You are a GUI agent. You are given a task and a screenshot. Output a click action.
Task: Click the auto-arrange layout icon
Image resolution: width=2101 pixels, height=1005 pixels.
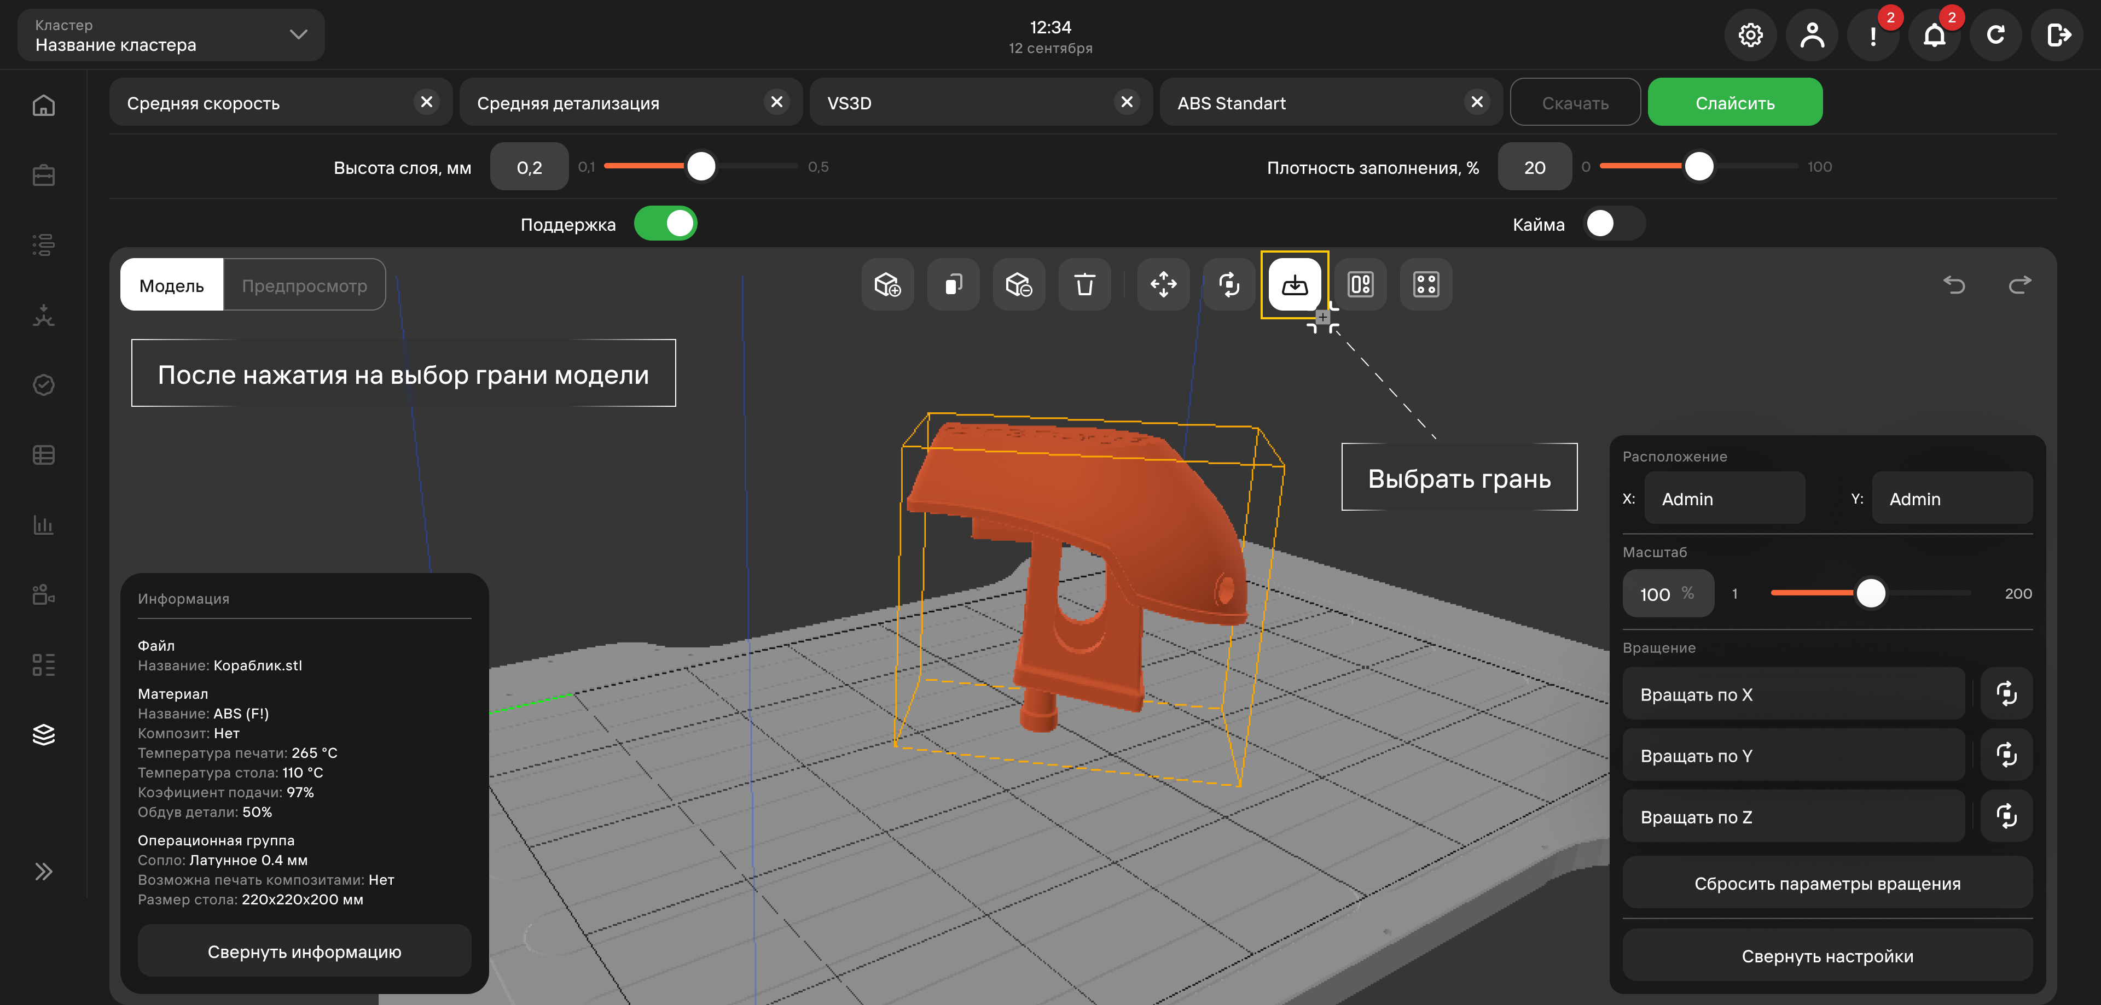point(1360,284)
